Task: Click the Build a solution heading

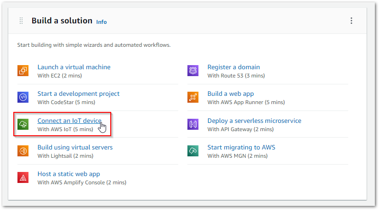Action: point(62,21)
